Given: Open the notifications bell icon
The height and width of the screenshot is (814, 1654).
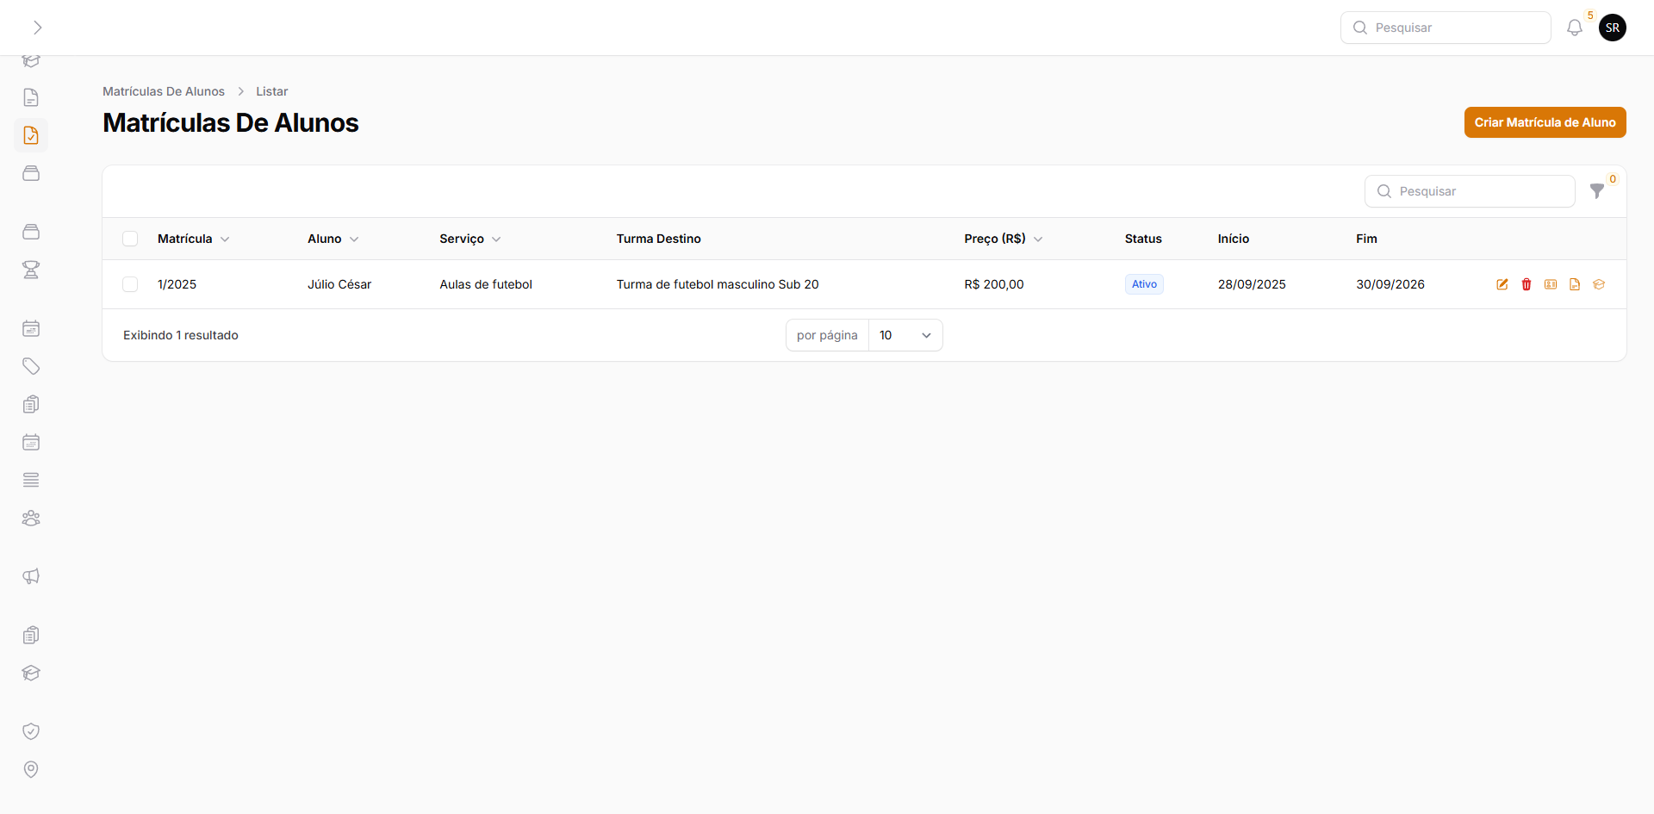Looking at the screenshot, I should (x=1574, y=28).
